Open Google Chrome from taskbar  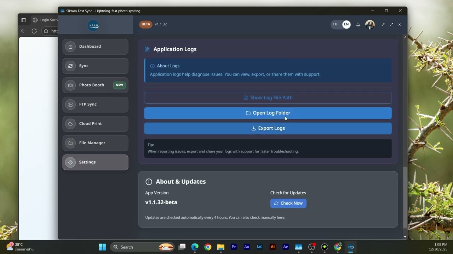(x=208, y=247)
